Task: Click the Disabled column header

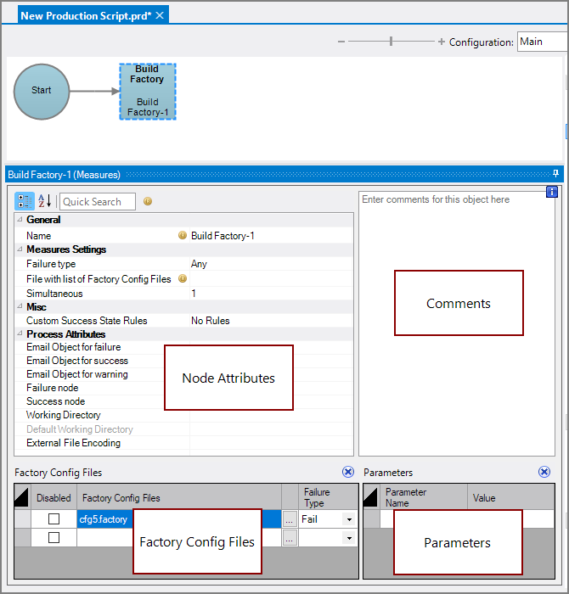Action: (54, 497)
